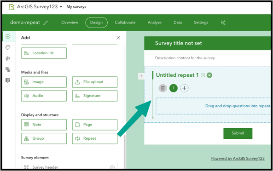Open the Settings tab
273x171 pixels.
[x=201, y=23]
